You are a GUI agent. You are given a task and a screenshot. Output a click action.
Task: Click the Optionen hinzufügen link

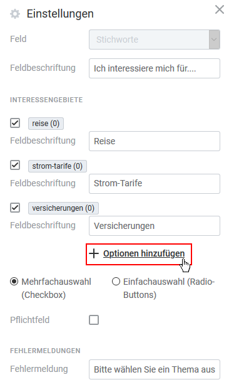144,253
